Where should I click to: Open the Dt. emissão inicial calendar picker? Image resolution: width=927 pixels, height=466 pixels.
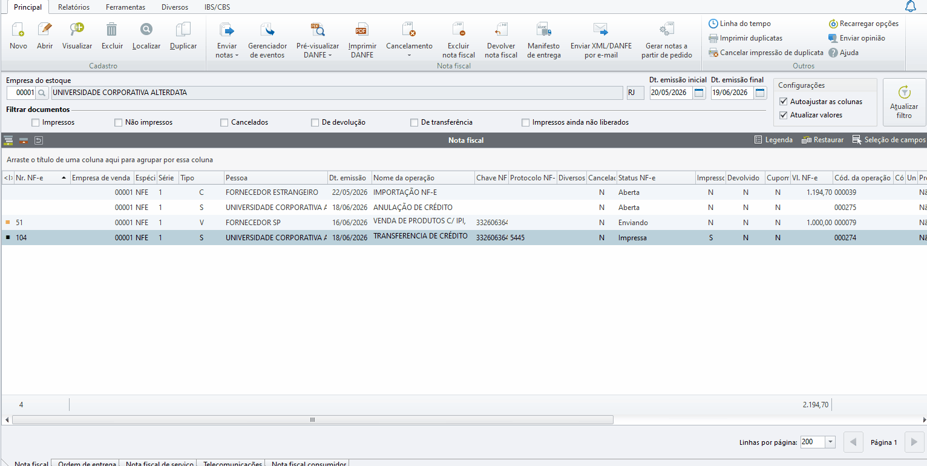point(699,93)
